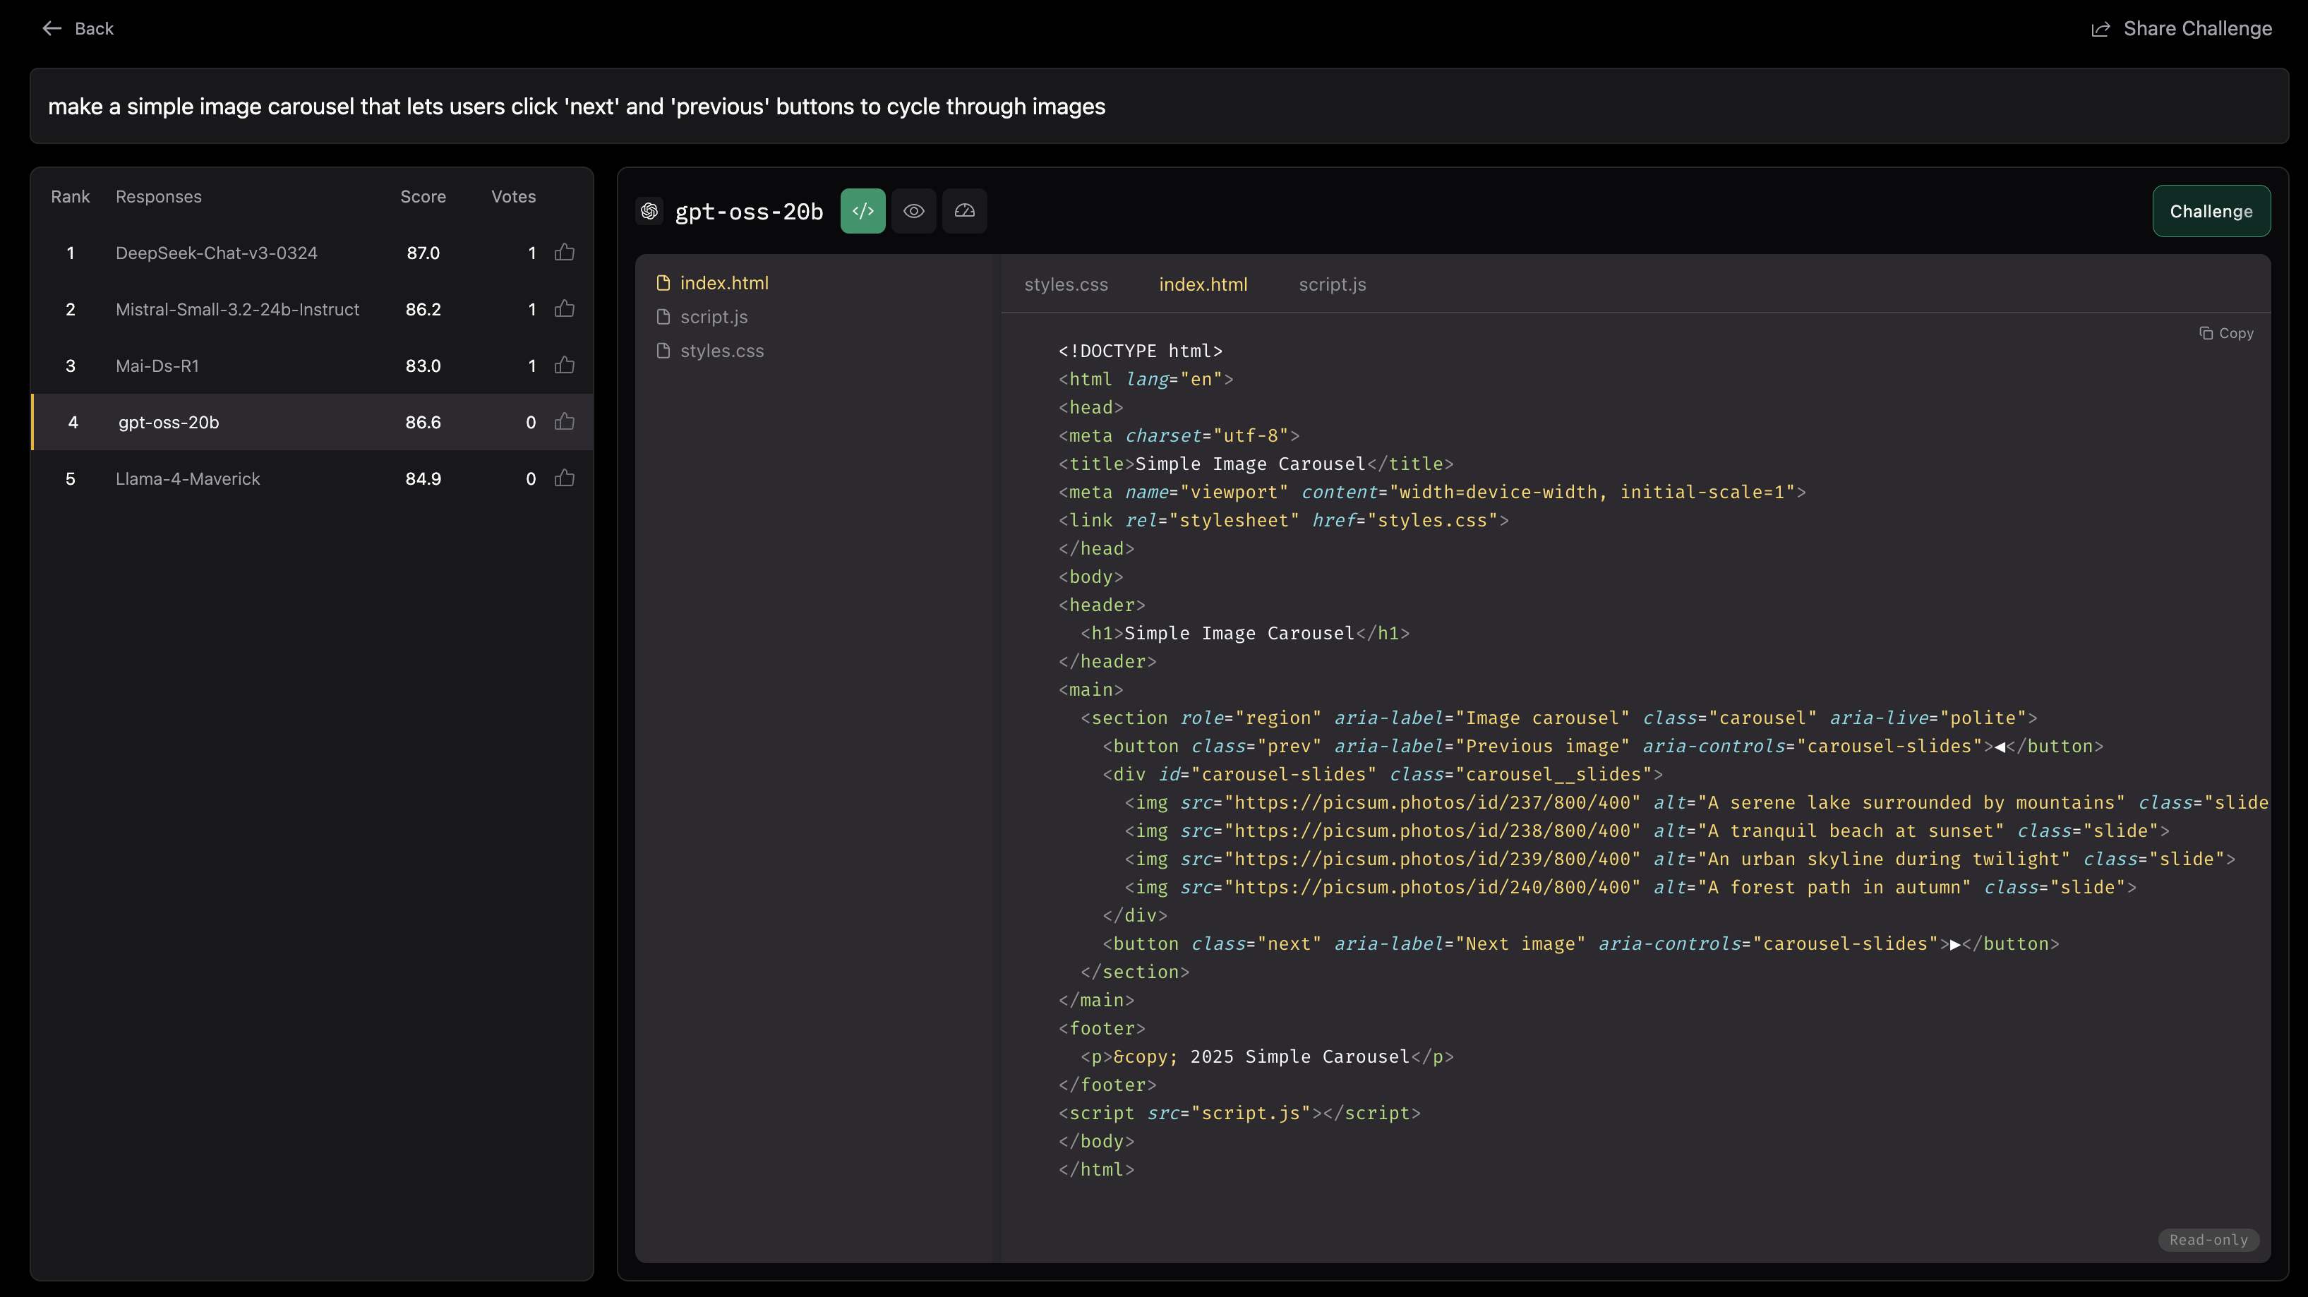Viewport: 2308px width, 1297px height.
Task: Give thumbs up to Mai-Ds-R1
Action: [565, 366]
